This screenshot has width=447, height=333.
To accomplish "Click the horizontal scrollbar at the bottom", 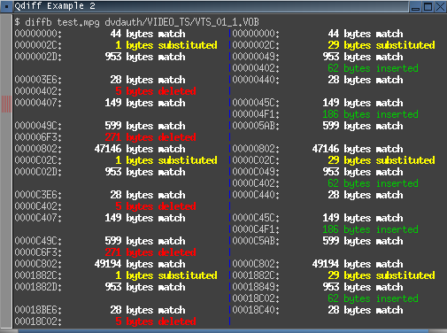I will pos(223,331).
